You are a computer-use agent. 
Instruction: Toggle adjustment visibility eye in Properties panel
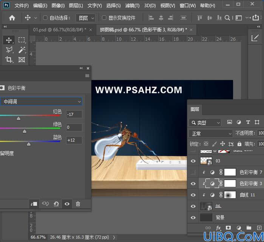[x=67, y=204]
